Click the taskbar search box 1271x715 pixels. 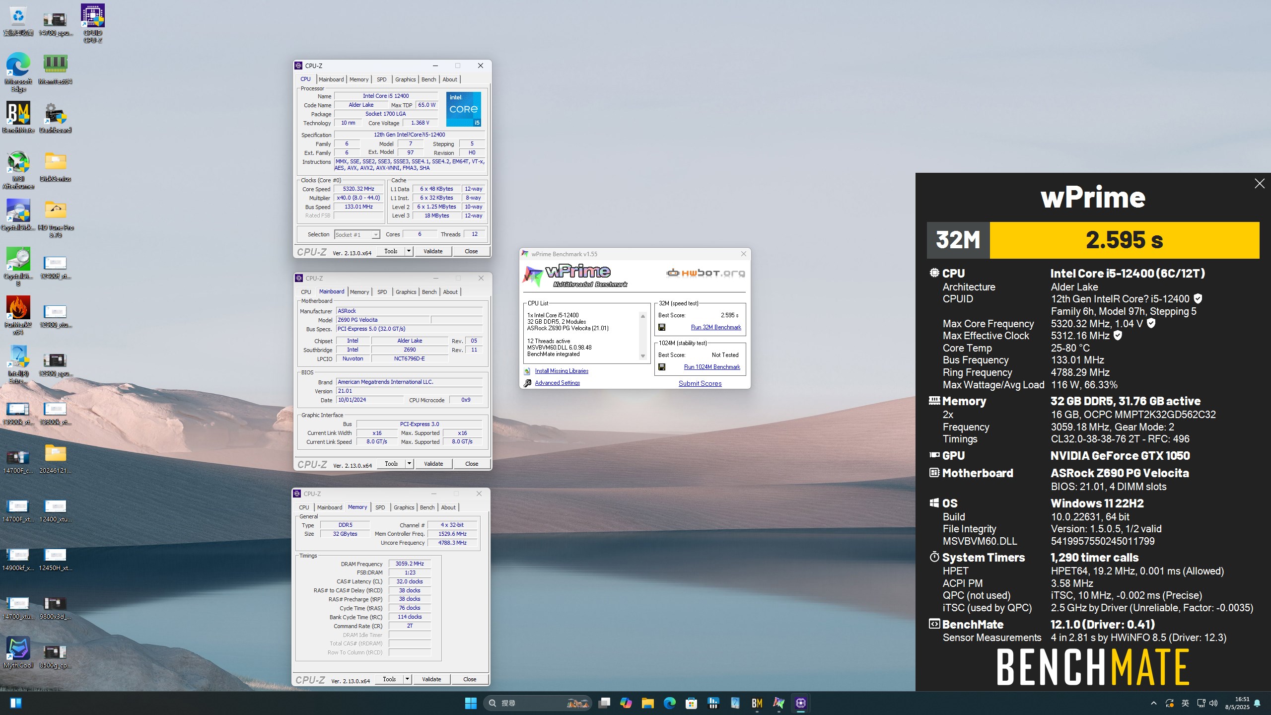(x=537, y=703)
